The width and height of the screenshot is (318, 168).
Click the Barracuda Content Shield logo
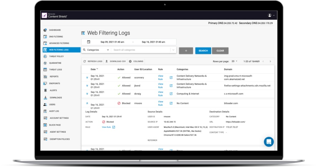(54, 15)
